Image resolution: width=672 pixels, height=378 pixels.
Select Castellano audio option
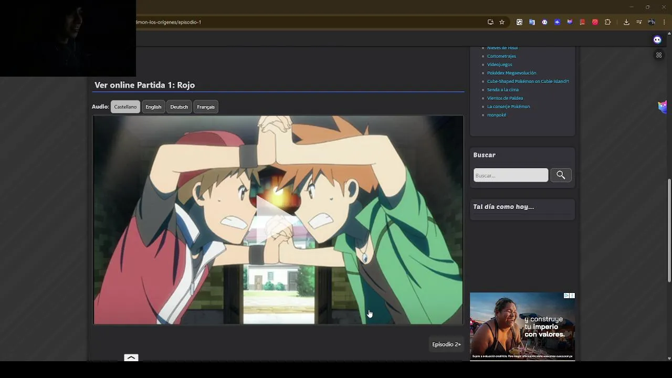click(x=125, y=107)
